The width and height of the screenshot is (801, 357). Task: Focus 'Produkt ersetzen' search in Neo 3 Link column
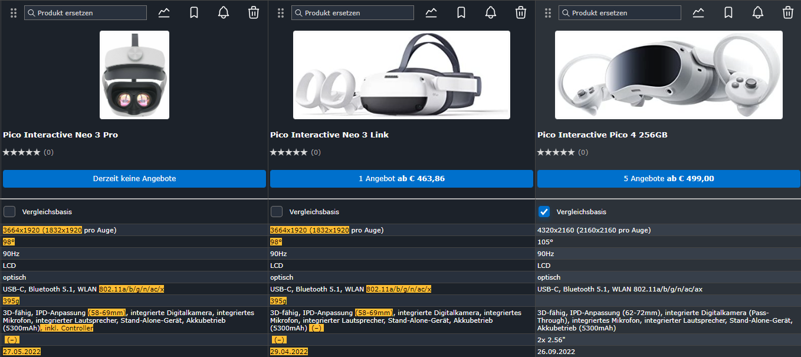(x=353, y=13)
